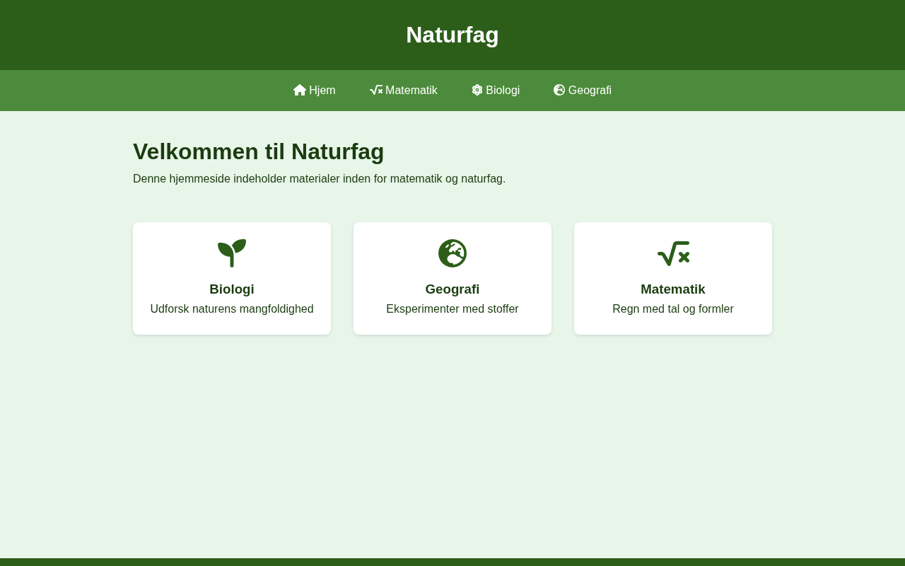Click 'Eksperimenter med stoffer' description

[452, 309]
